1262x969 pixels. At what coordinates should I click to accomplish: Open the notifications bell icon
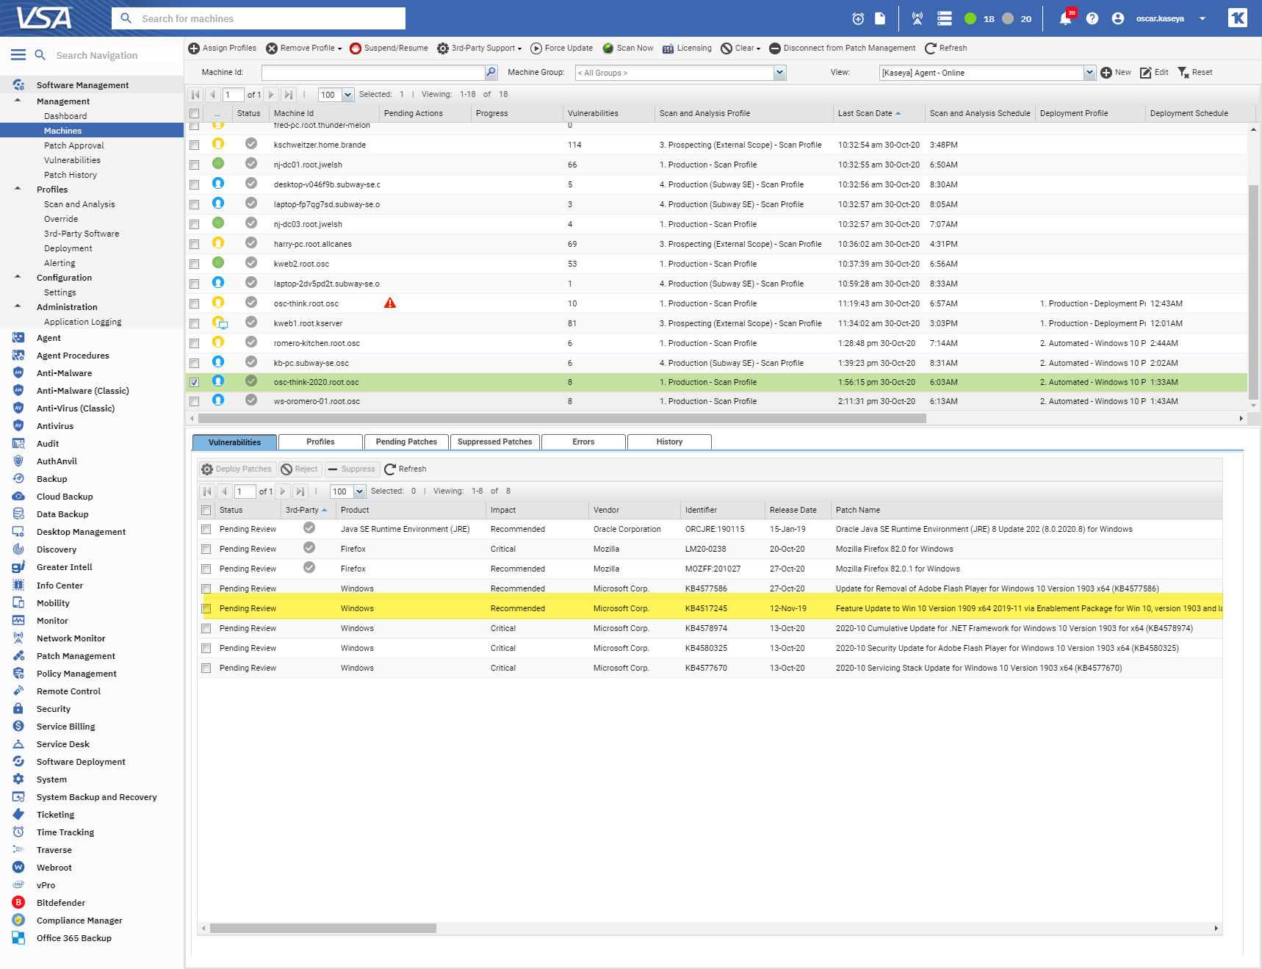1065,18
